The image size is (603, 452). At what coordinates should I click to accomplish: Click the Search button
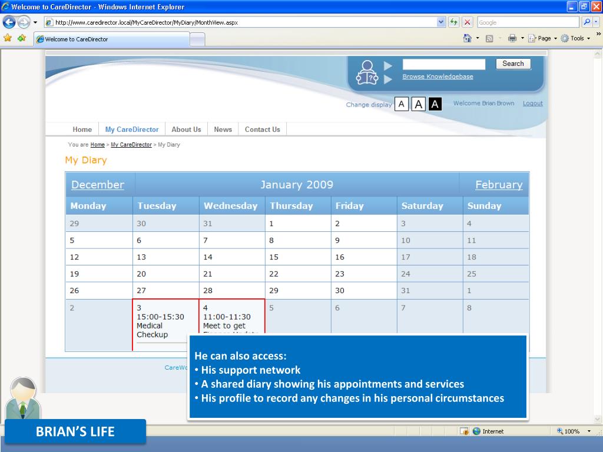[513, 64]
